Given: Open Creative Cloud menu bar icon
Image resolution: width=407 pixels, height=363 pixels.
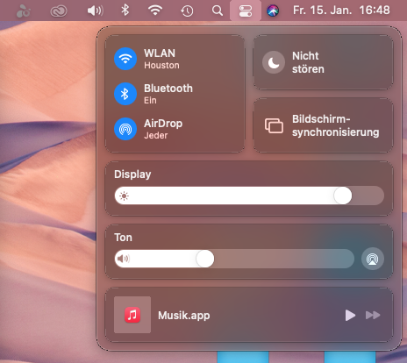Looking at the screenshot, I should (x=59, y=11).
